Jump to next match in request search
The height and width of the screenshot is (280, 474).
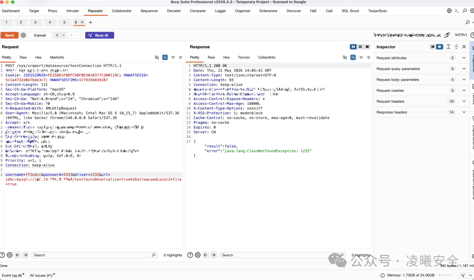26,255
